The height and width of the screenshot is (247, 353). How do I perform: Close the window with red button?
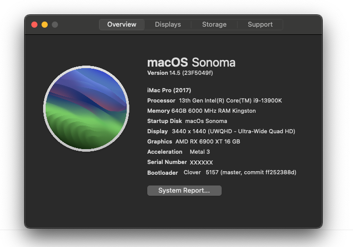point(34,25)
